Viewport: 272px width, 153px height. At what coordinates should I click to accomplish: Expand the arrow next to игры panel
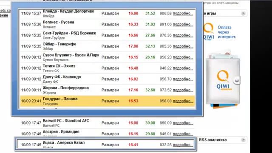(x=243, y=13)
